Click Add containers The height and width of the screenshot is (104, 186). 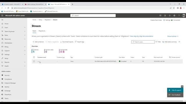coord(38,42)
